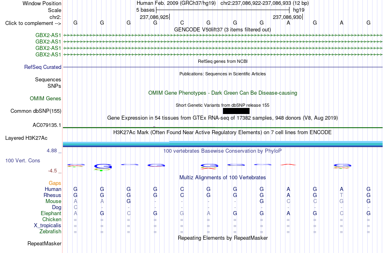Click the chr2: base position label
This screenshot has height=253, width=383.
[x=55, y=17]
